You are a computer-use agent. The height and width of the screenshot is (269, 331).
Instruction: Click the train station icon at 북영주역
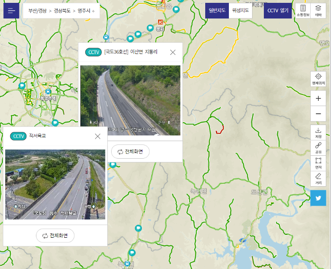coord(48,91)
